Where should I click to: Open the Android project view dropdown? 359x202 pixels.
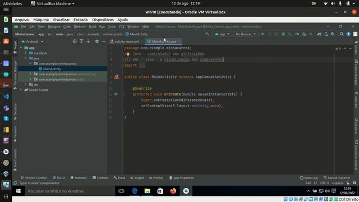pos(32,42)
